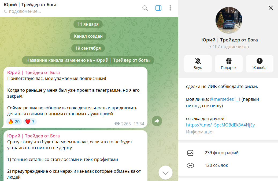The height and width of the screenshot is (181, 278).
Task: Open the @mersedes1_1 profile link
Action: (225, 99)
